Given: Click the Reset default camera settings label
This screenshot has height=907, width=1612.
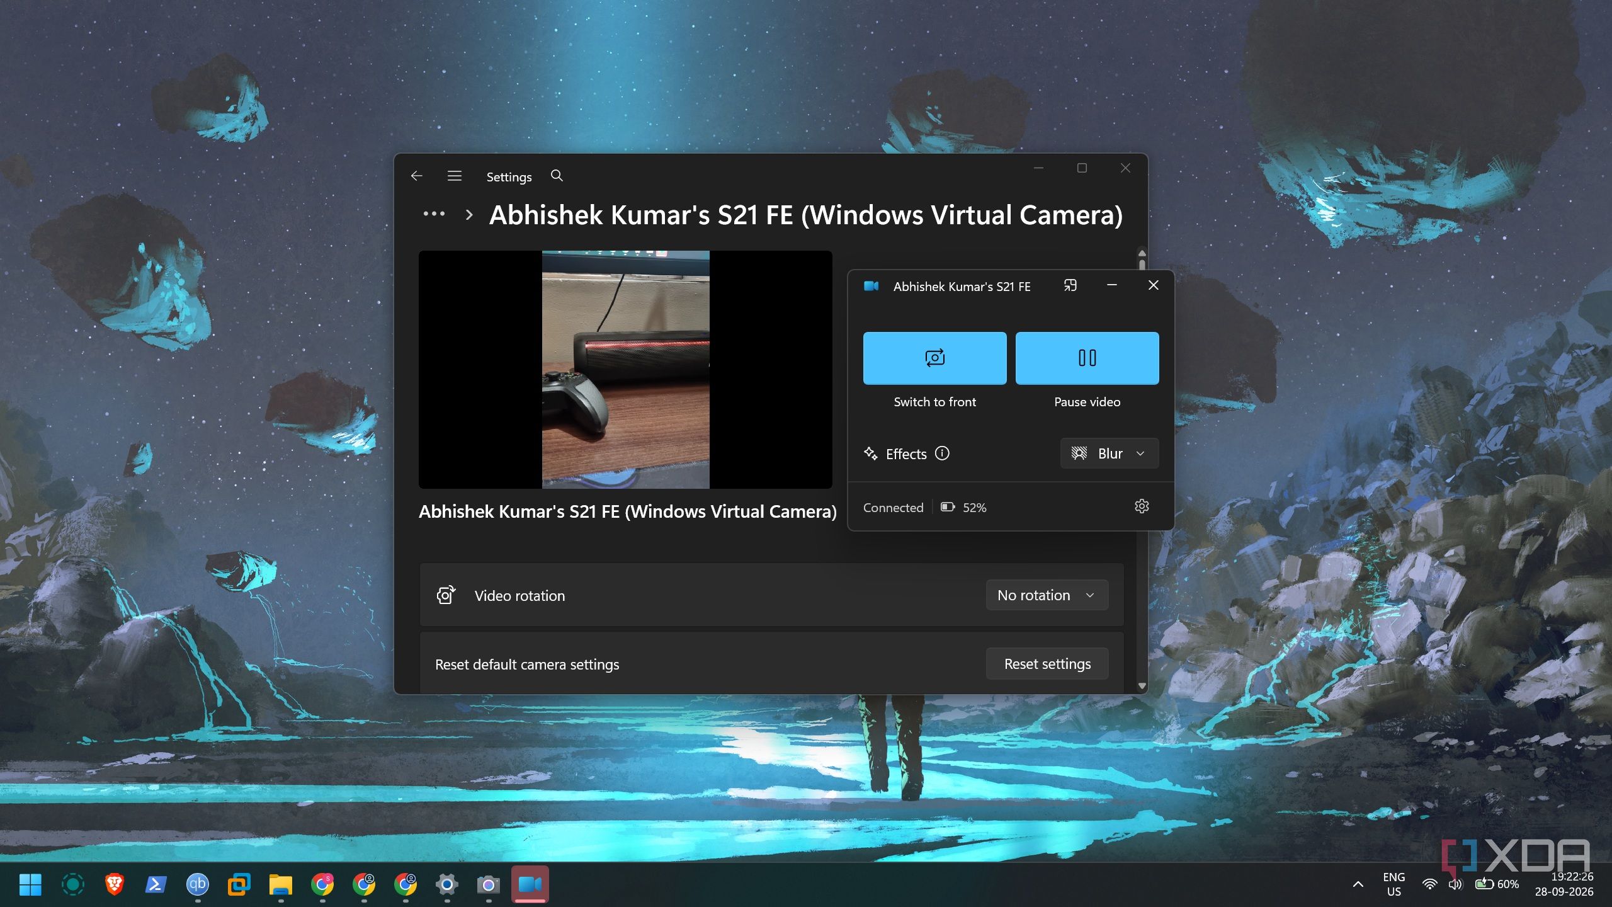Looking at the screenshot, I should [527, 665].
